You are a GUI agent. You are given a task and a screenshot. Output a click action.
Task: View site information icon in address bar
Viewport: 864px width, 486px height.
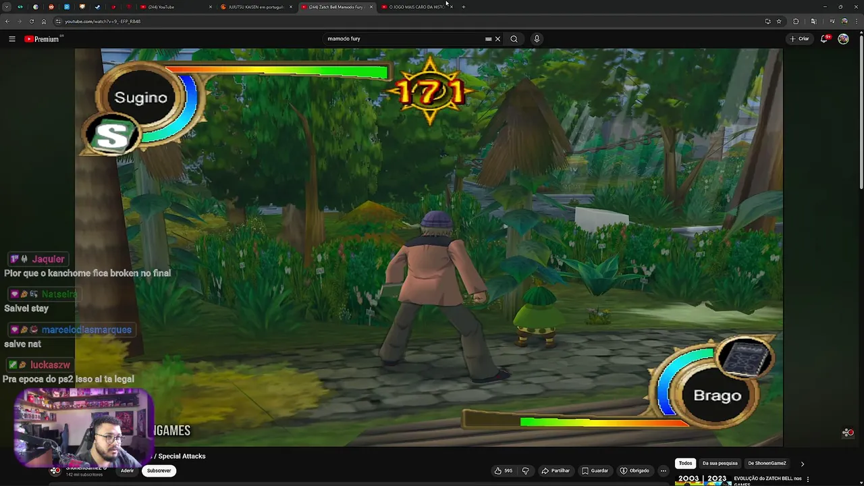click(x=58, y=21)
